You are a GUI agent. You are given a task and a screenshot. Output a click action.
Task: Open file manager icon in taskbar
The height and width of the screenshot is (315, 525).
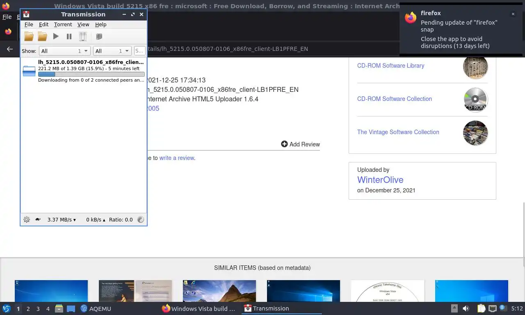(x=59, y=308)
